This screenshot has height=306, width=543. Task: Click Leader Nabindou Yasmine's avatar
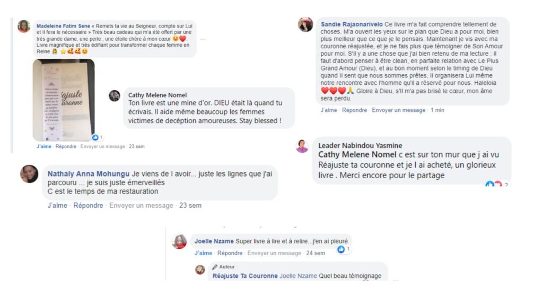302,146
